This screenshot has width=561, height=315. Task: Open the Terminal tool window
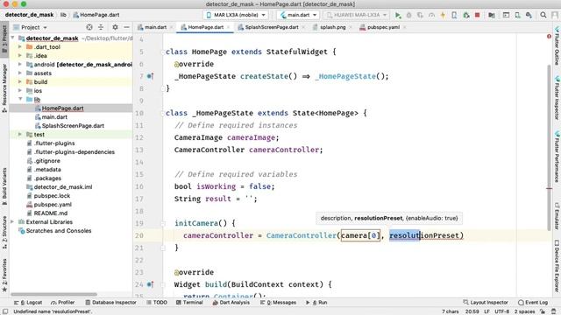[x=189, y=303]
